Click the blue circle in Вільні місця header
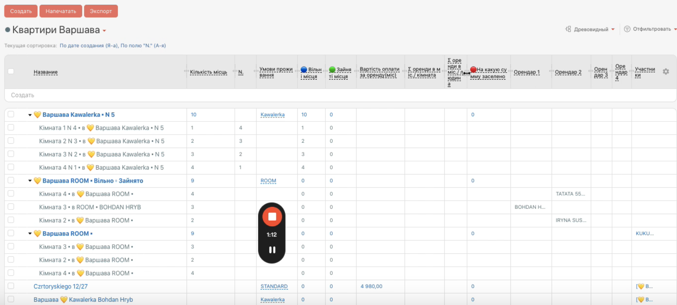The image size is (677, 305). 304,70
